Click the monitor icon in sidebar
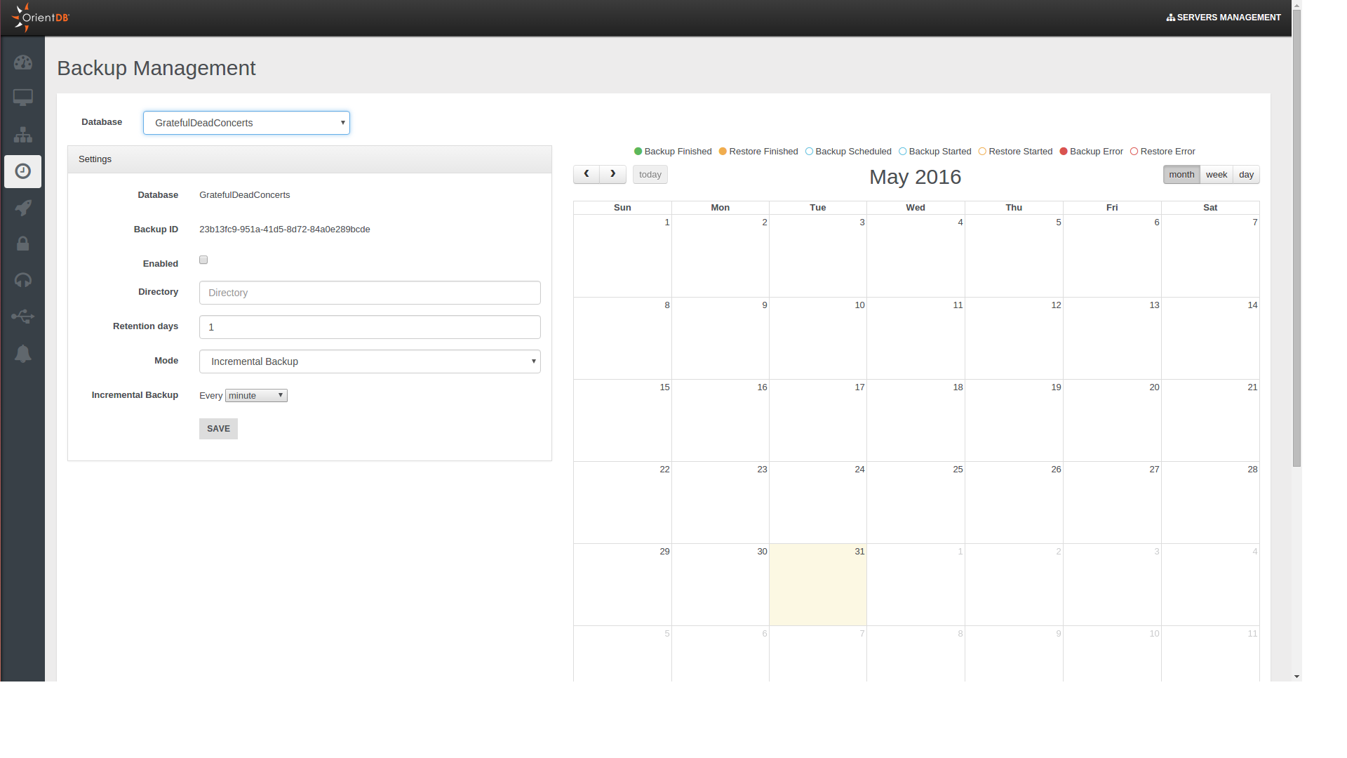1347x758 pixels. pyautogui.click(x=22, y=98)
